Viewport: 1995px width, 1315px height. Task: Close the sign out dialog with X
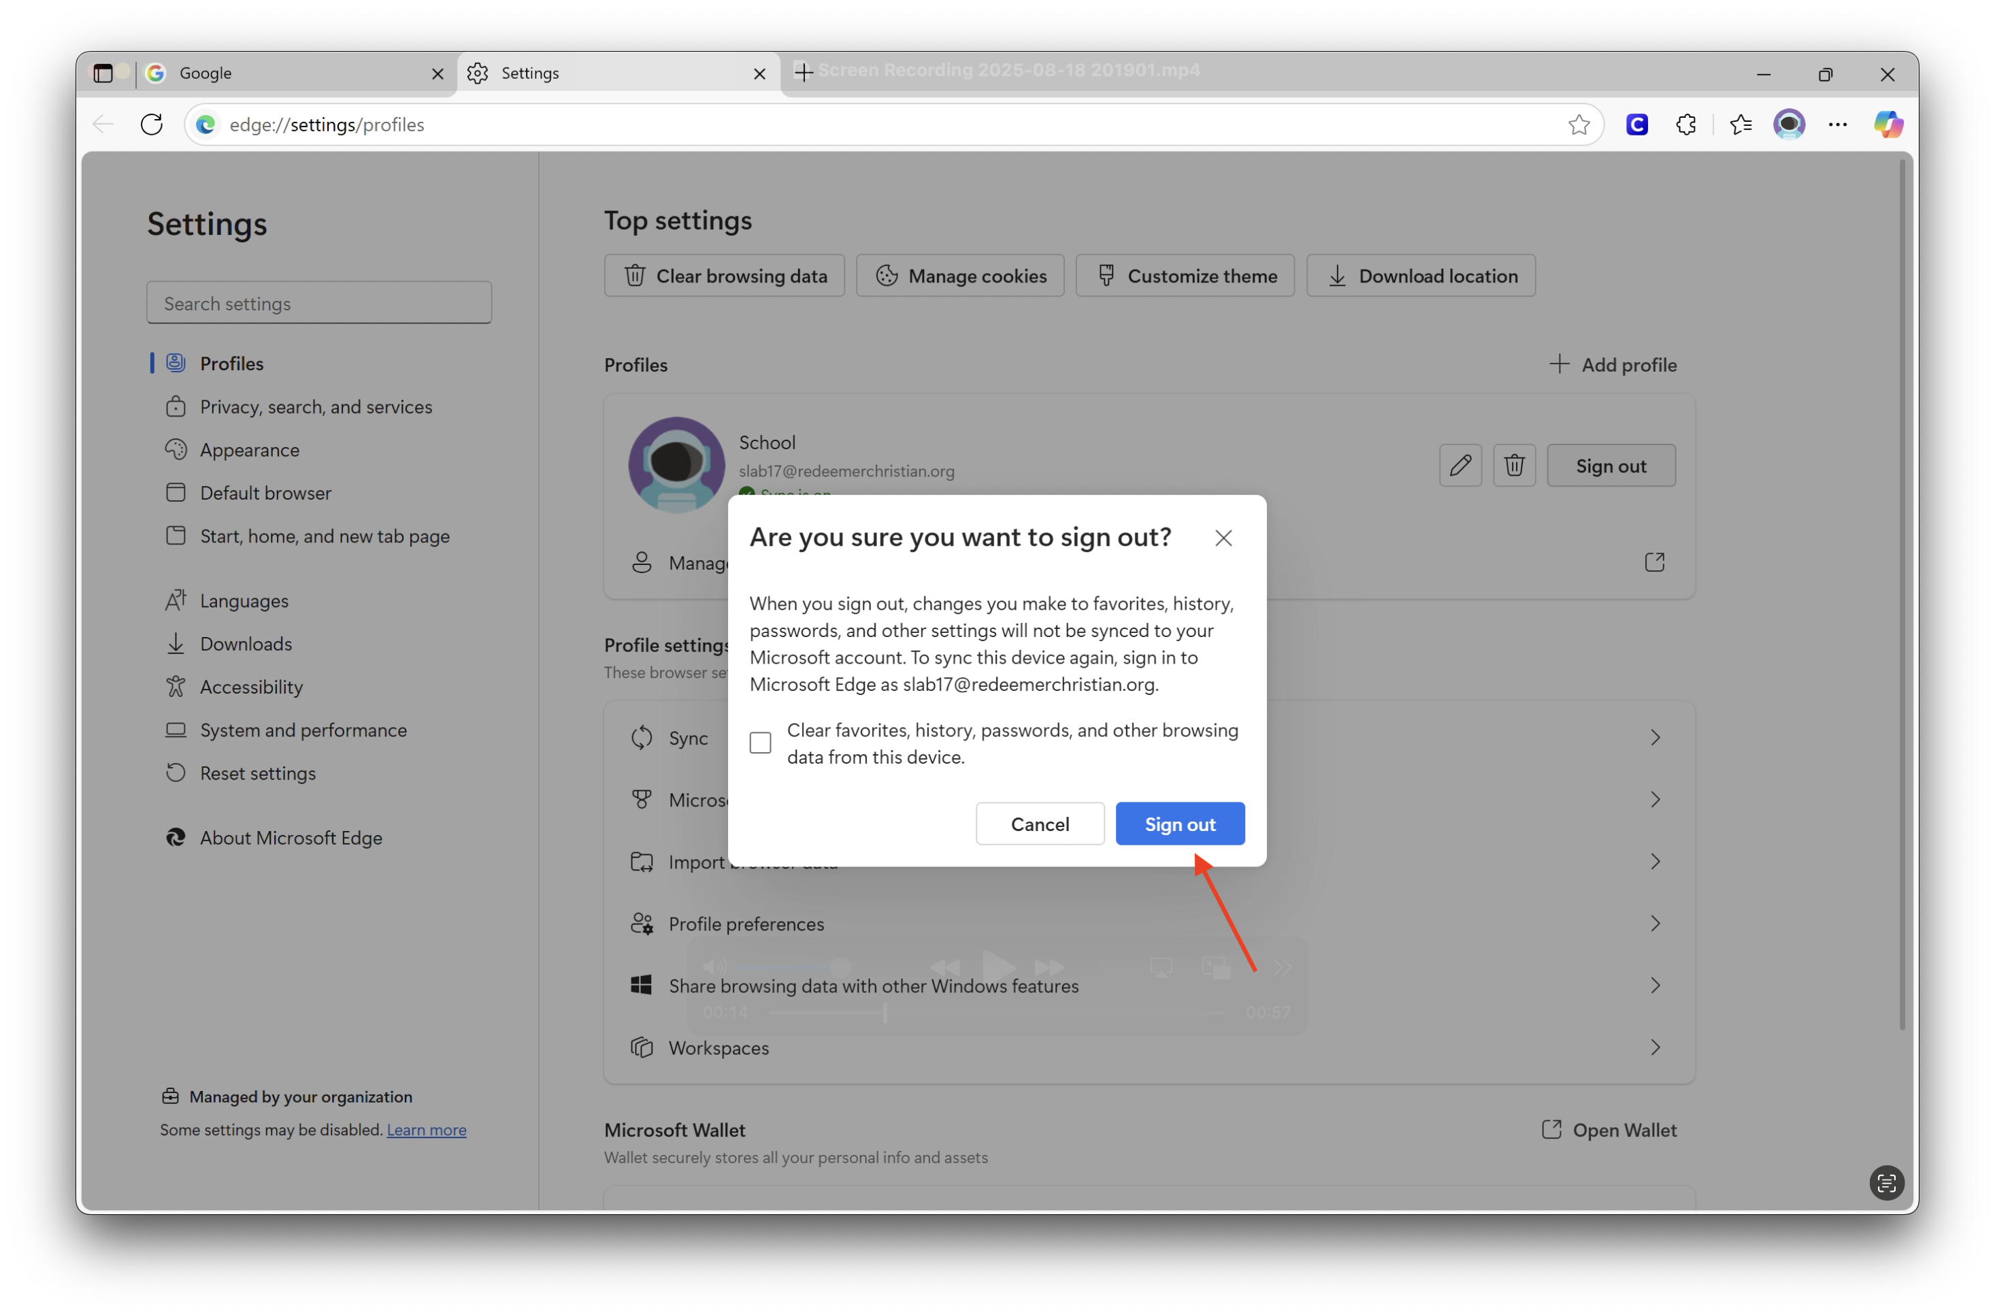coord(1223,538)
